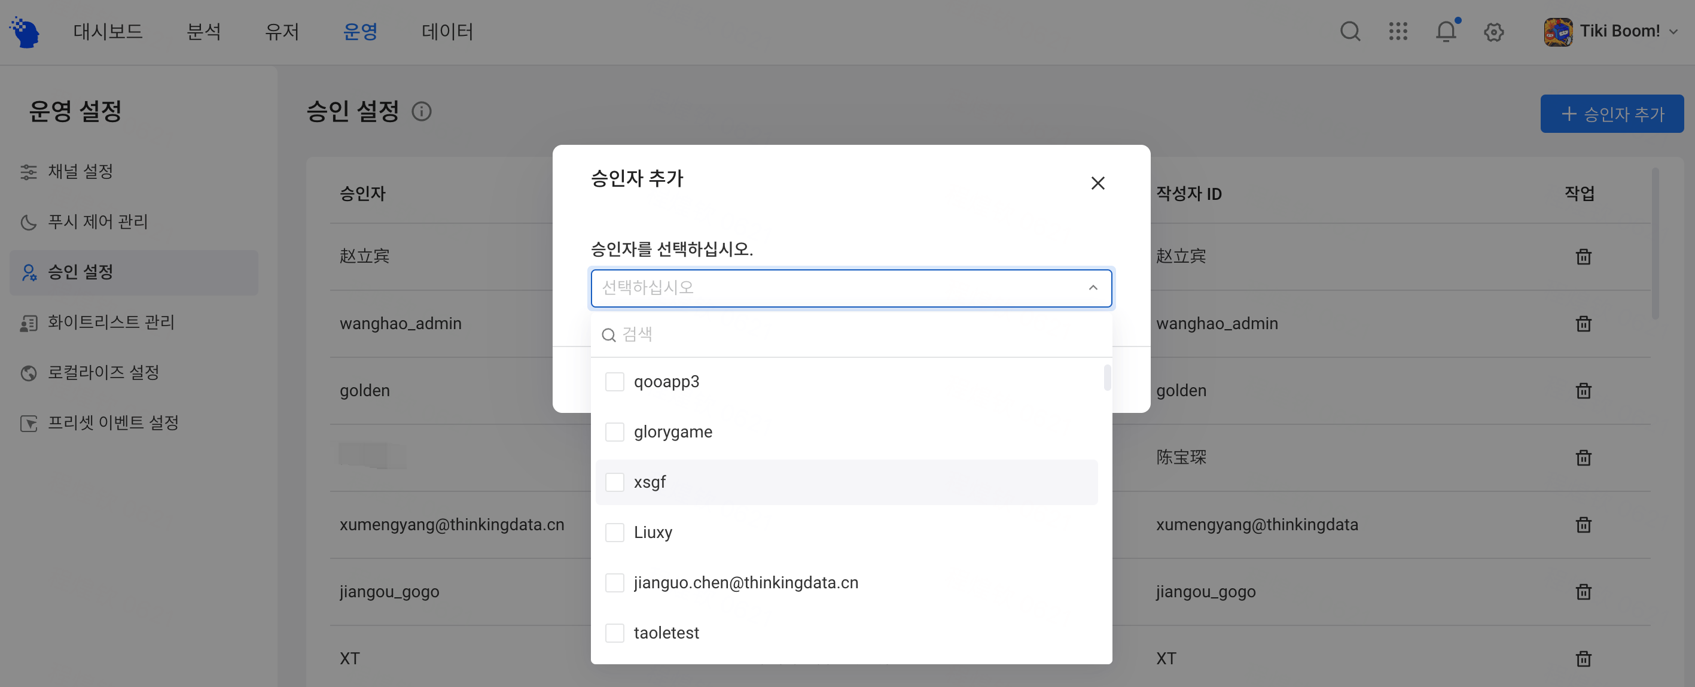Open the global search icon
Viewport: 1695px width, 687px height.
coord(1350,32)
